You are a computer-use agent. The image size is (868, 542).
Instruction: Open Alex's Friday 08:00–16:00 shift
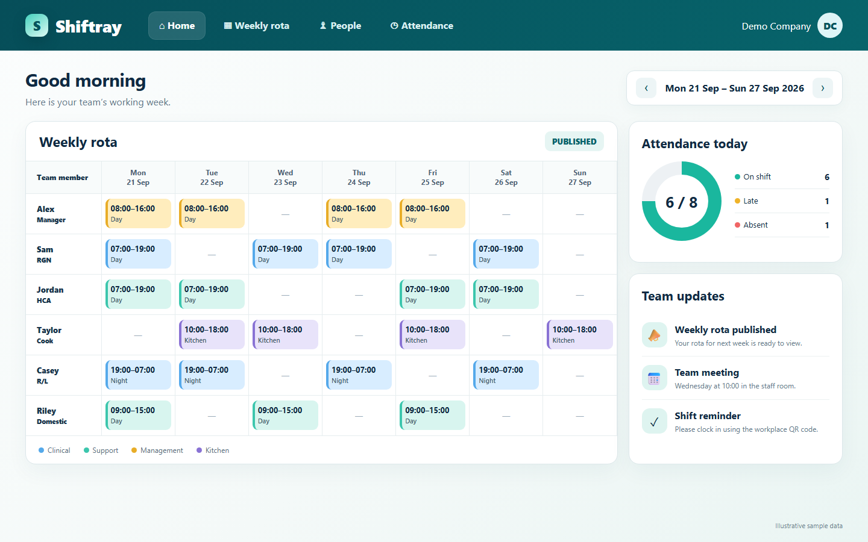432,214
